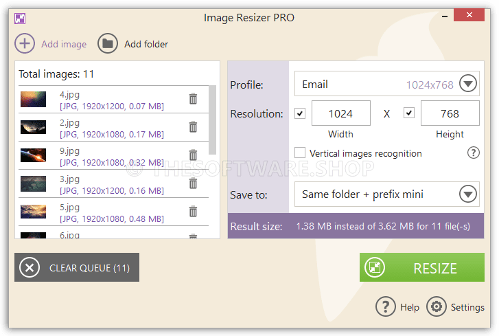Expand the Profile dropdown arrow
Image resolution: width=499 pixels, height=336 pixels.
[468, 83]
